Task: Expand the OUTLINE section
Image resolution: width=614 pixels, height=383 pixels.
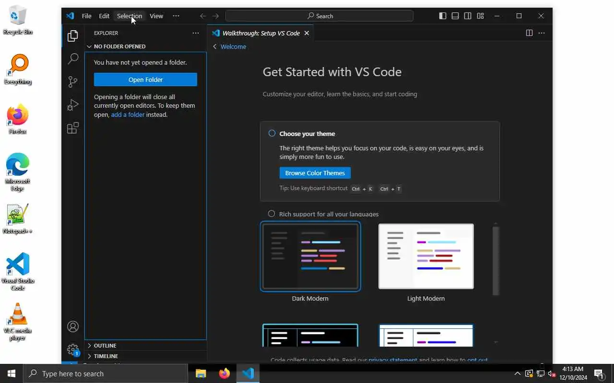Action: (x=145, y=345)
